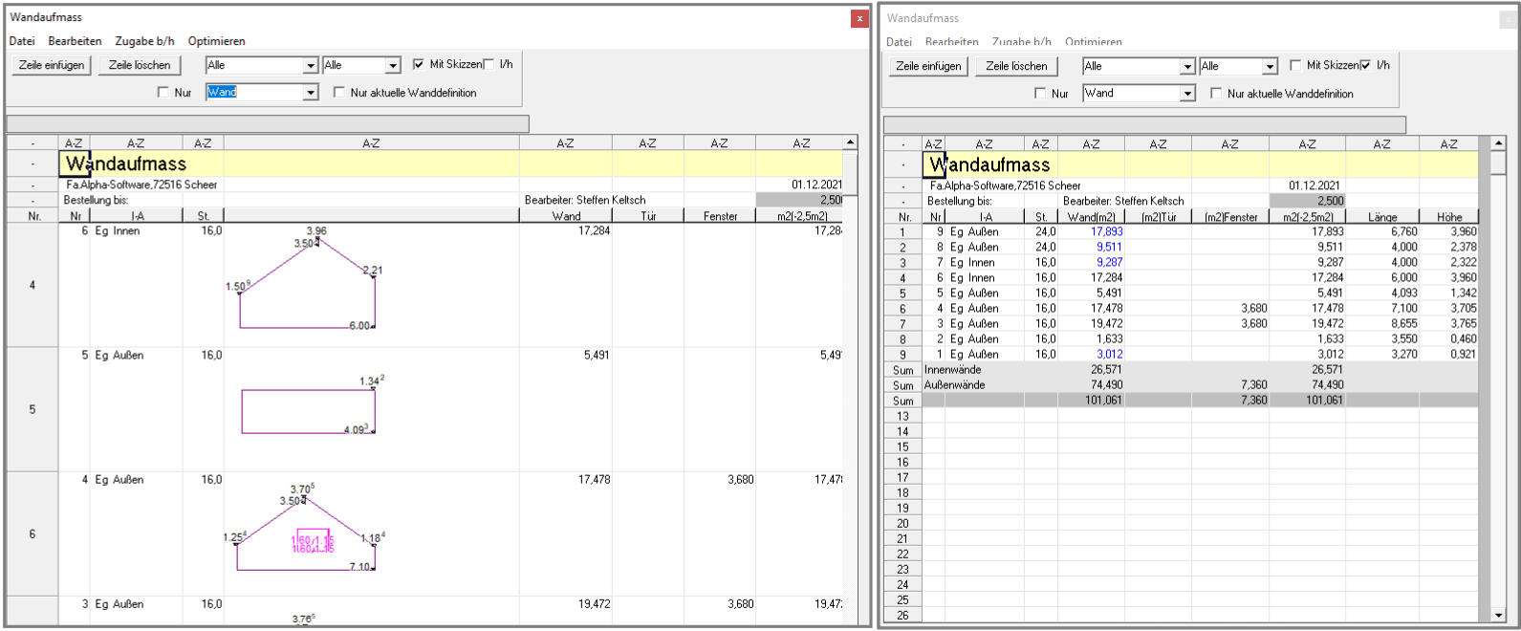The width and height of the screenshot is (1521, 631).
Task: Click the Tür column header in the sketch-view window
Action: (648, 216)
